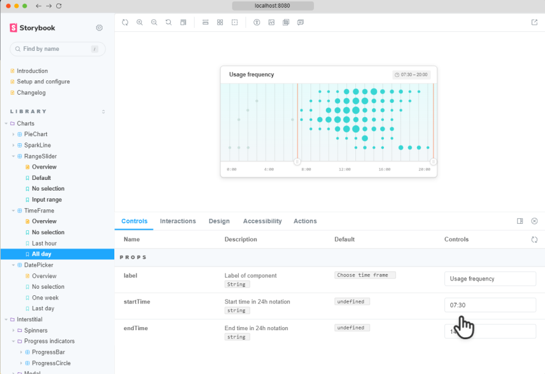The width and height of the screenshot is (545, 374).
Task: Click the endTime control input field
Action: pyautogui.click(x=490, y=331)
